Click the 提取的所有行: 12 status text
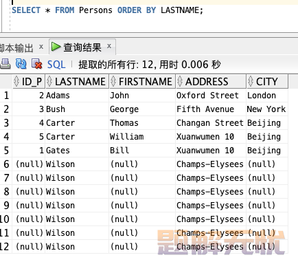 (116, 65)
